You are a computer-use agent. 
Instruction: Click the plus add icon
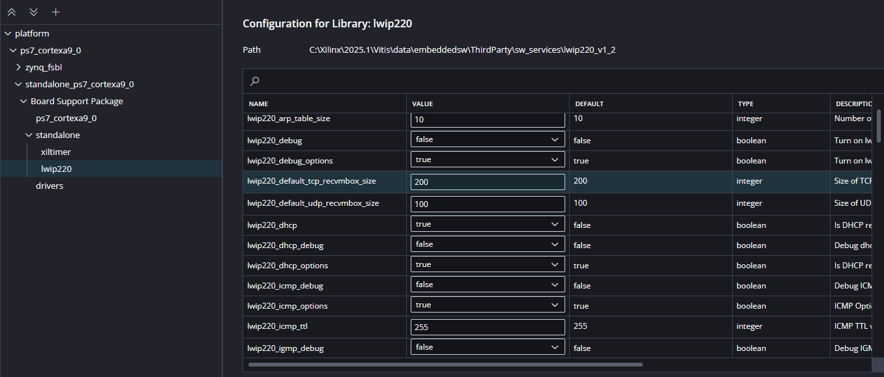click(x=55, y=12)
